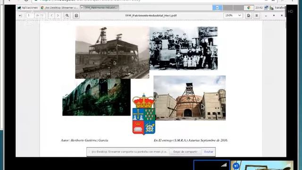The height and width of the screenshot is (170, 302).
Task: Select the participant thumbnail with blue megaphone
Action: (x=262, y=165)
